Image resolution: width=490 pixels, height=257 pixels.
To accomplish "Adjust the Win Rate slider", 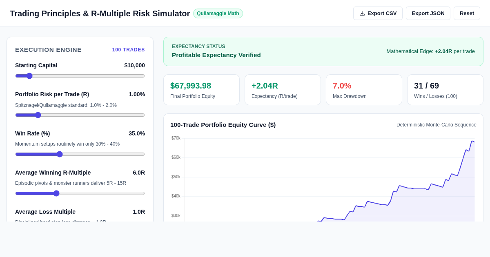I will (x=80, y=154).
